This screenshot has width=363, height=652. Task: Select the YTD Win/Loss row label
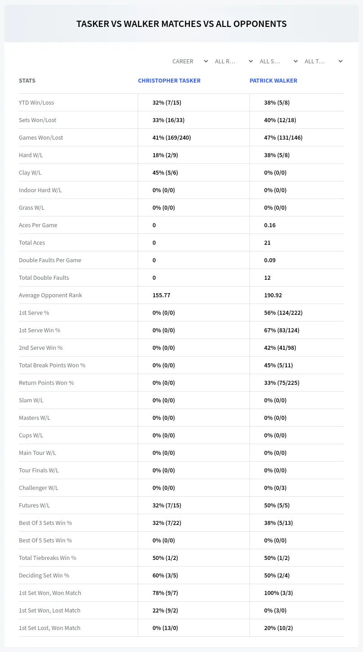tap(36, 102)
